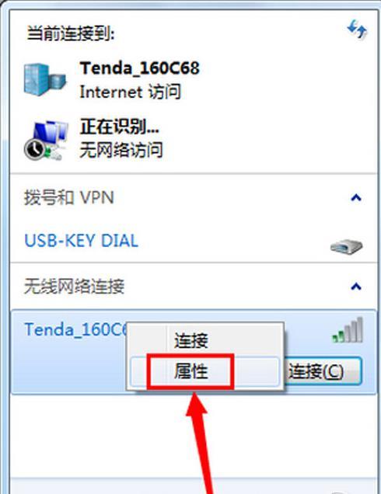Select the highlighted Tenda_160C6 wireless network entry

pyautogui.click(x=194, y=352)
